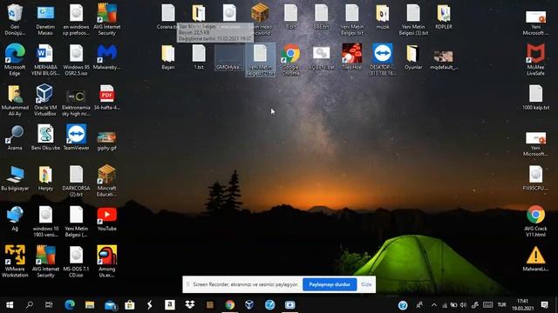Open Amazon app in taskbar
The height and width of the screenshot is (313, 558).
[170, 305]
